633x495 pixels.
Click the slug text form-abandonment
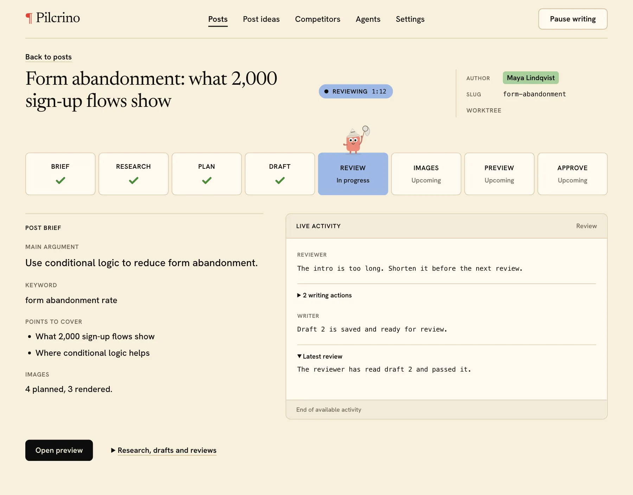(535, 94)
